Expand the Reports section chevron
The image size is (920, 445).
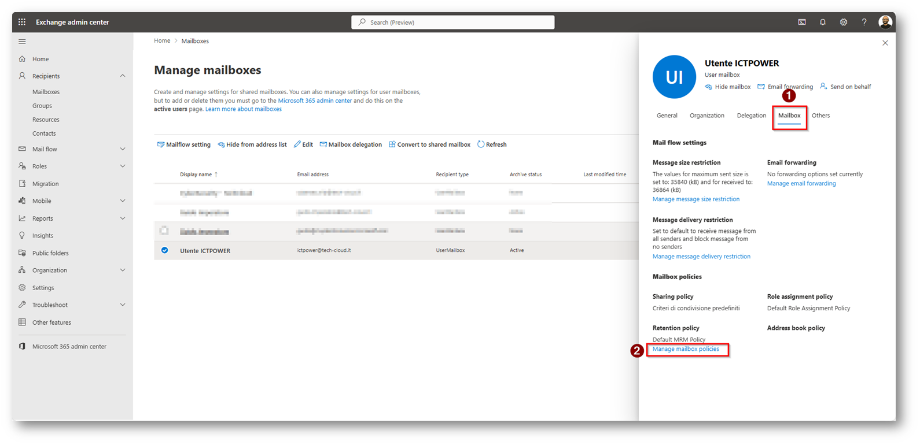tap(123, 218)
